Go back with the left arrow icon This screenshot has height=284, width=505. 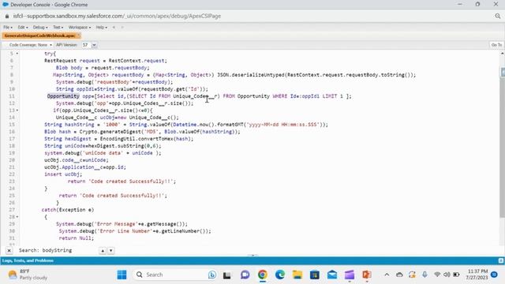(114, 28)
